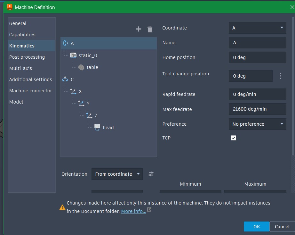
Task: Open the Orientation From coordinate dropdown
Action: pos(117,174)
